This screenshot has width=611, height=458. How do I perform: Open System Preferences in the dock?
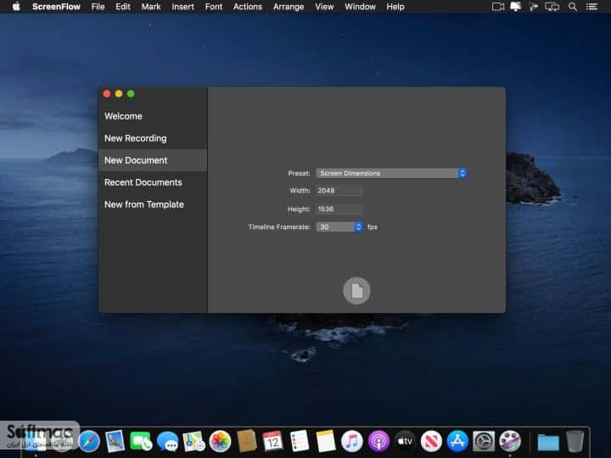pos(484,441)
